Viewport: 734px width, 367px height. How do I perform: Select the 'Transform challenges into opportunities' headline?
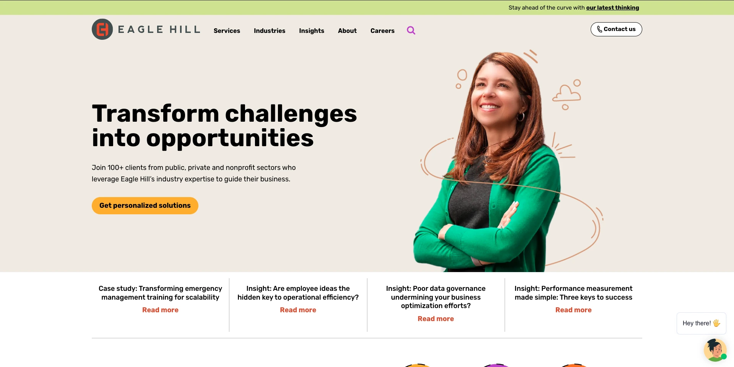click(224, 126)
